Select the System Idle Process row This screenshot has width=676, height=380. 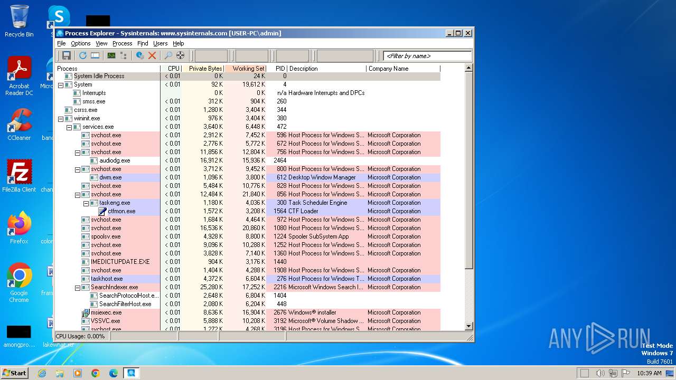pyautogui.click(x=248, y=76)
